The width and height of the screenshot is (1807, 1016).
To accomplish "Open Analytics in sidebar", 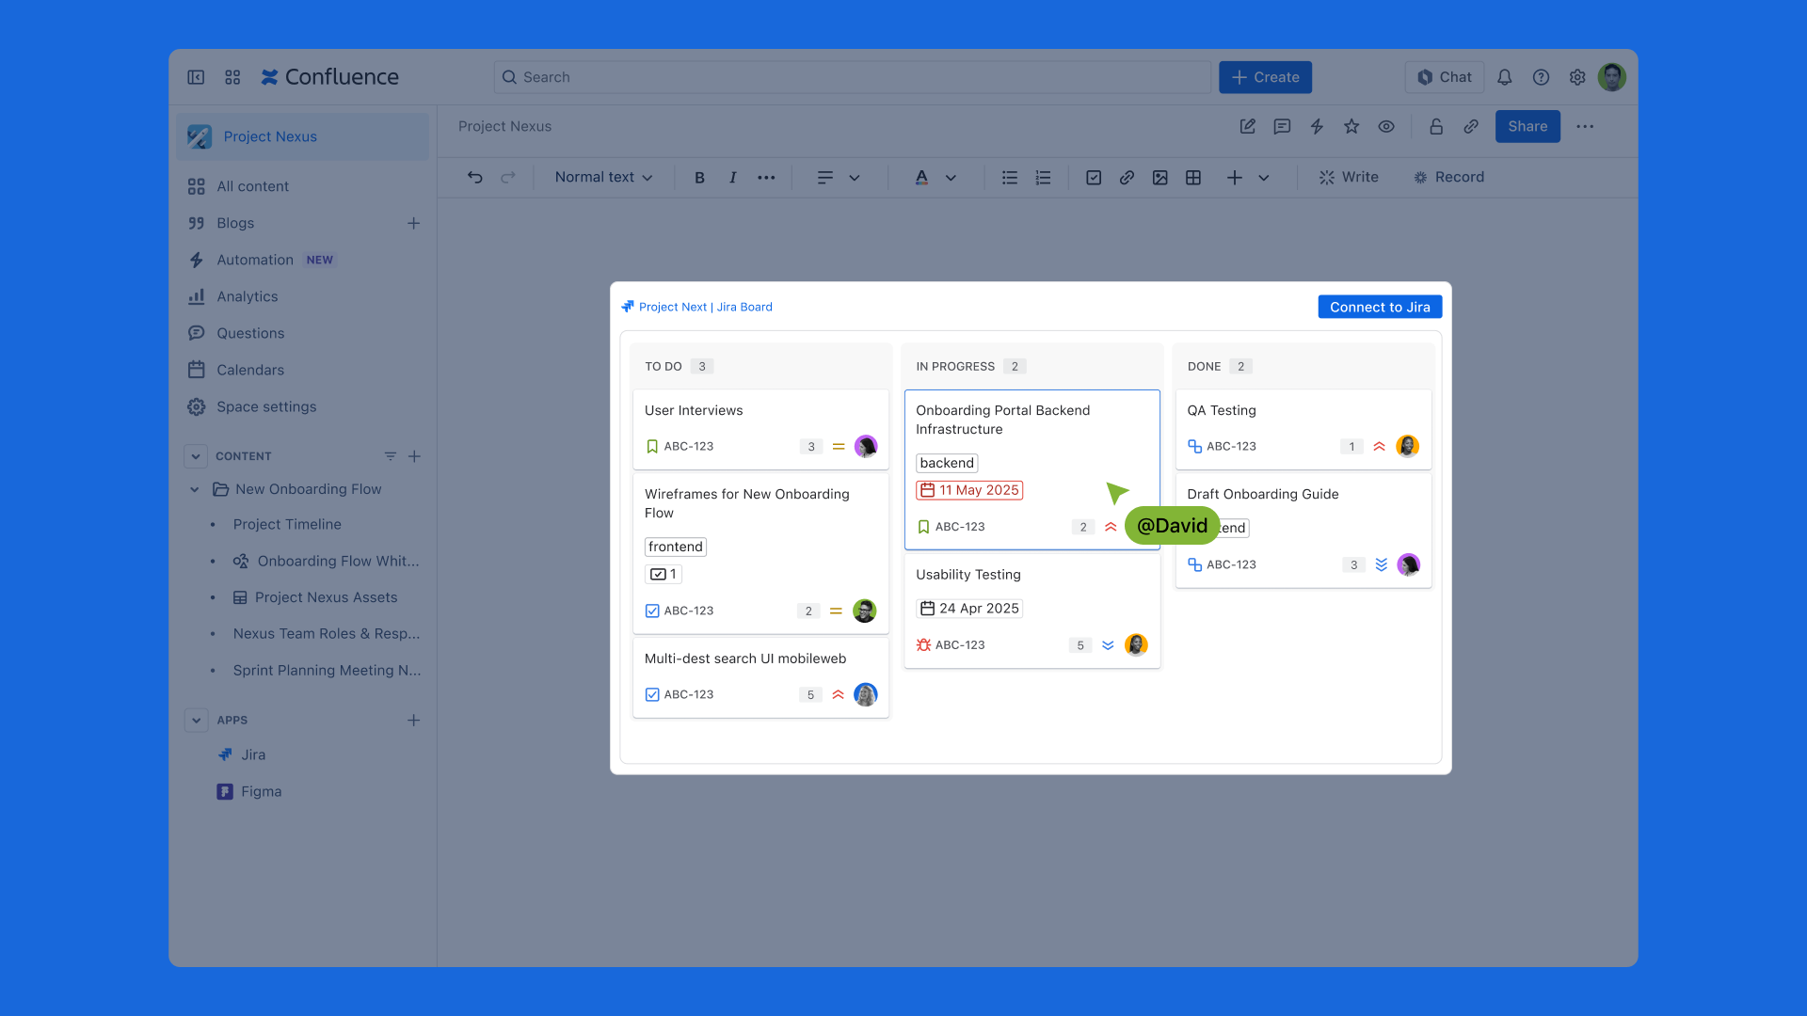I will coord(248,296).
